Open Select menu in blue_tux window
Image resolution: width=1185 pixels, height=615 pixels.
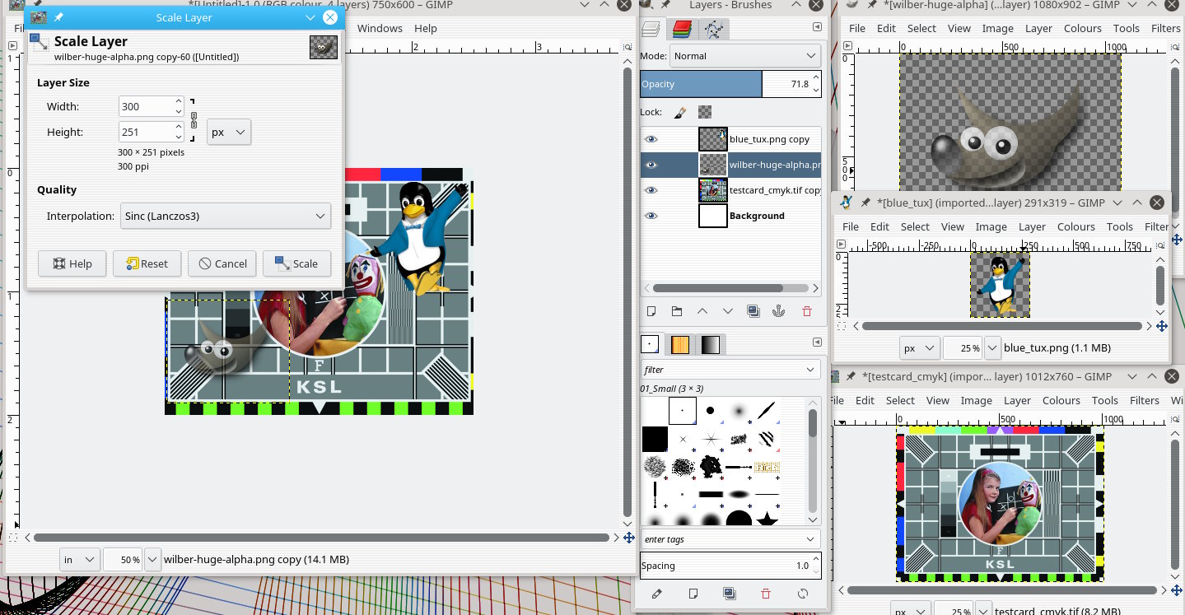pos(915,226)
